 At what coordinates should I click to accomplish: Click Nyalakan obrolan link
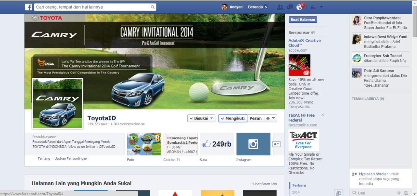[x=374, y=174]
